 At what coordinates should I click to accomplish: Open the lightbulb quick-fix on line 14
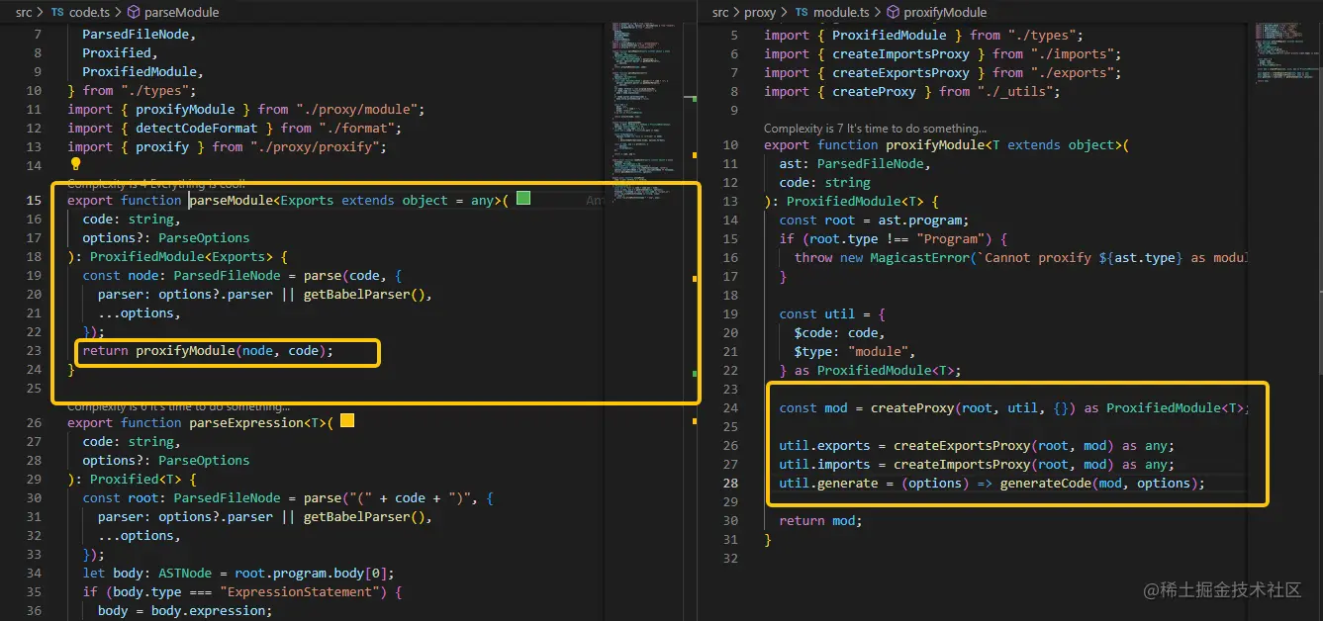tap(75, 165)
